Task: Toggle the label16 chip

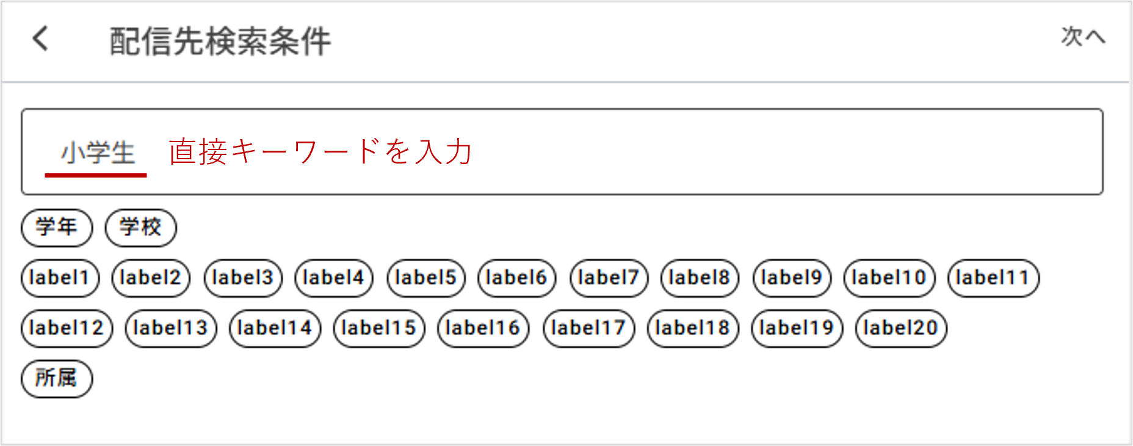Action: [x=483, y=328]
